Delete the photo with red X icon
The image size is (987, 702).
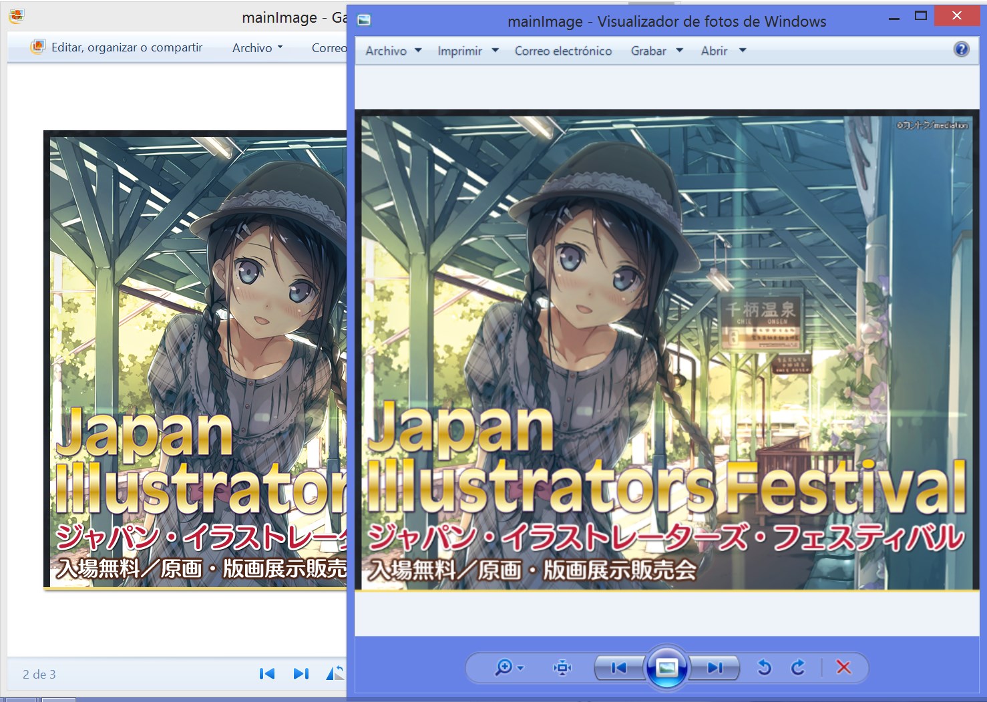point(843,667)
